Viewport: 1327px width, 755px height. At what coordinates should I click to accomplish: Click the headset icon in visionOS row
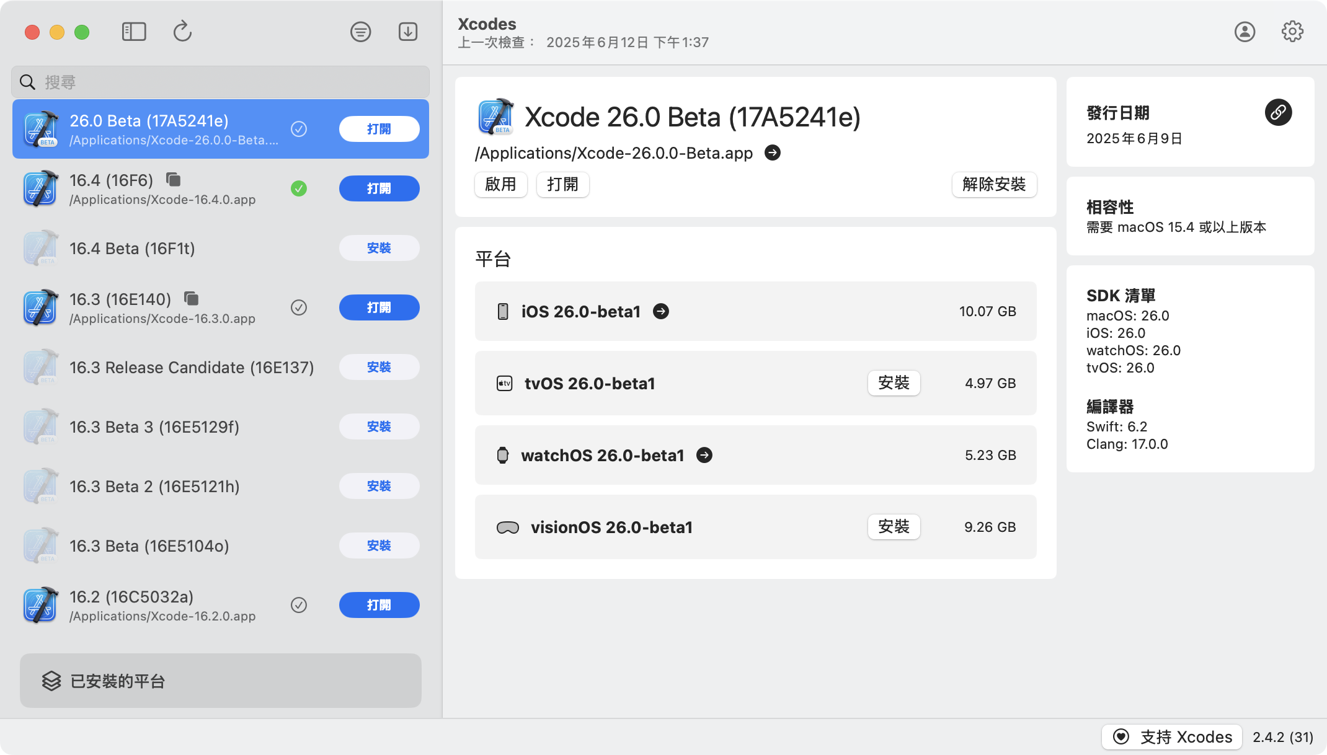pos(508,528)
